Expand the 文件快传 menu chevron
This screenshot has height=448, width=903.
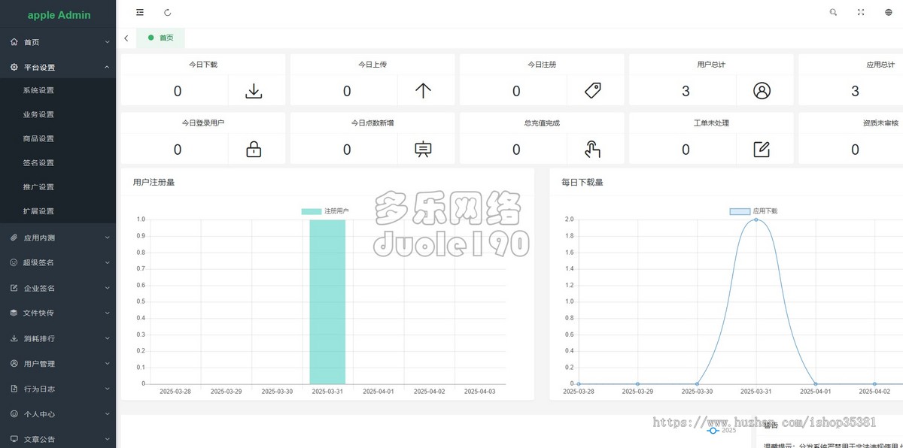pos(107,313)
